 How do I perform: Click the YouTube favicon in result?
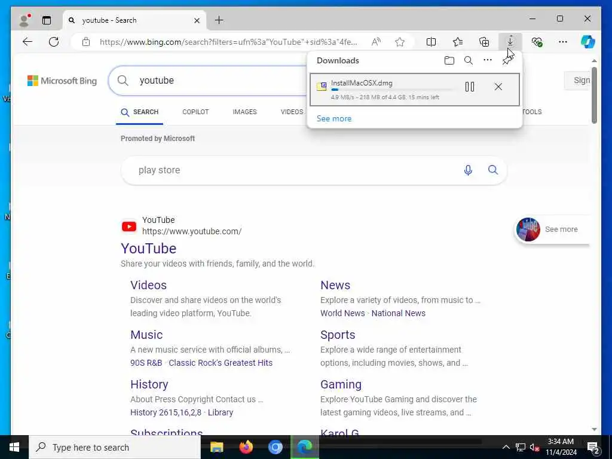pos(129,227)
